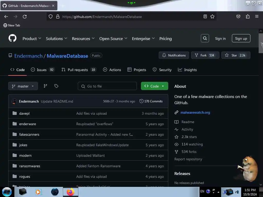
Task: Expand the Enterprise menu
Action: coord(143,39)
